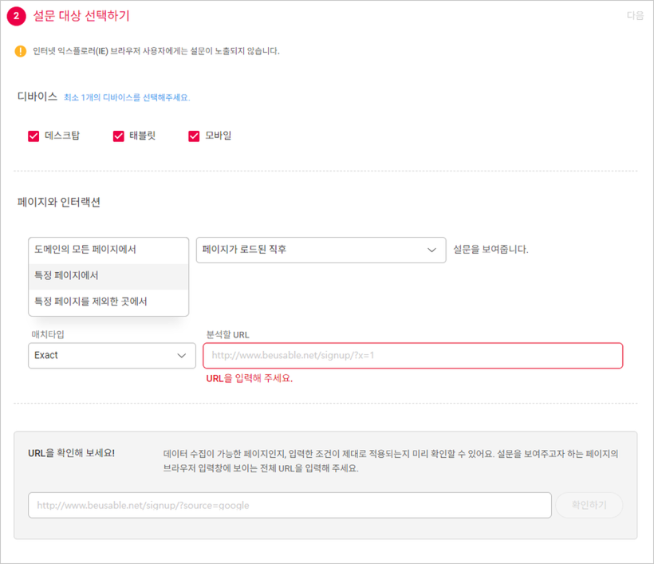Click the chevron arrow in the Exact dropdown

[x=181, y=356]
